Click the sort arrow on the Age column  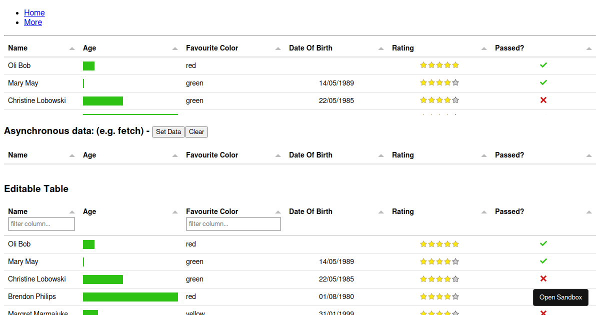coord(174,48)
